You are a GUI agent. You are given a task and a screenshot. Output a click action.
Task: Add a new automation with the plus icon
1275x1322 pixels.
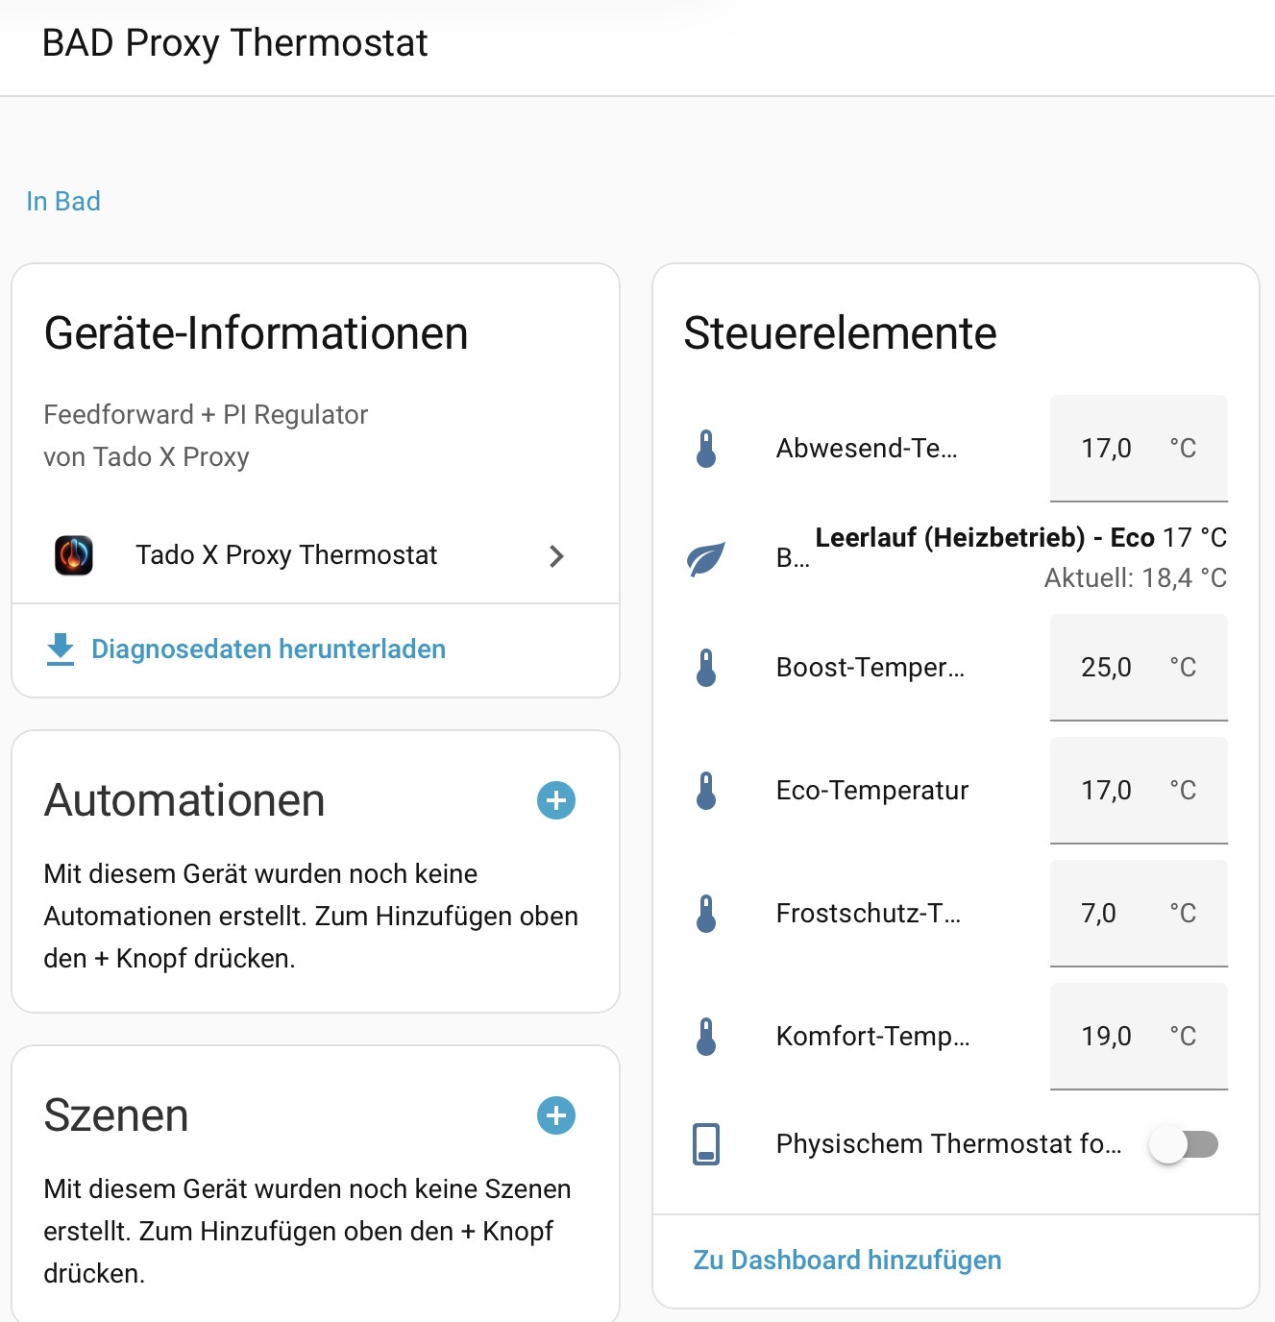tap(555, 800)
